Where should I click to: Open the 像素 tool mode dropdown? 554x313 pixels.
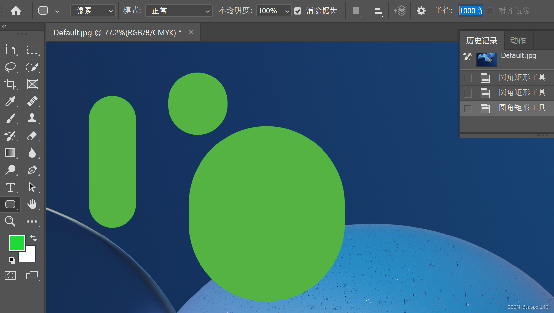tap(93, 11)
